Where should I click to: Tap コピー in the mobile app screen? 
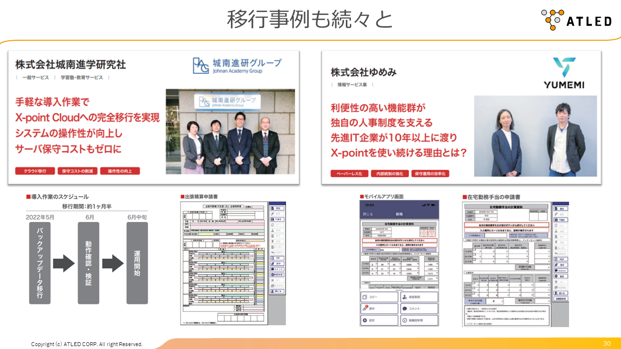pos(379,297)
